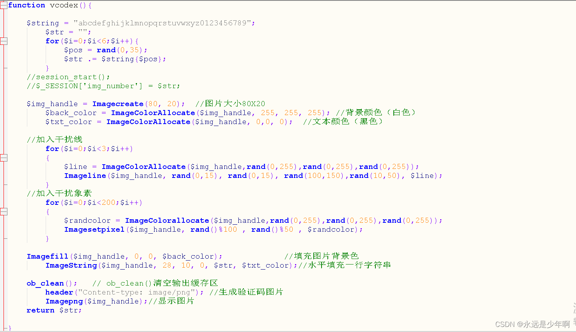The width and height of the screenshot is (576, 332).
Task: Click '$str' in 'return $str;'
Action: [69, 310]
